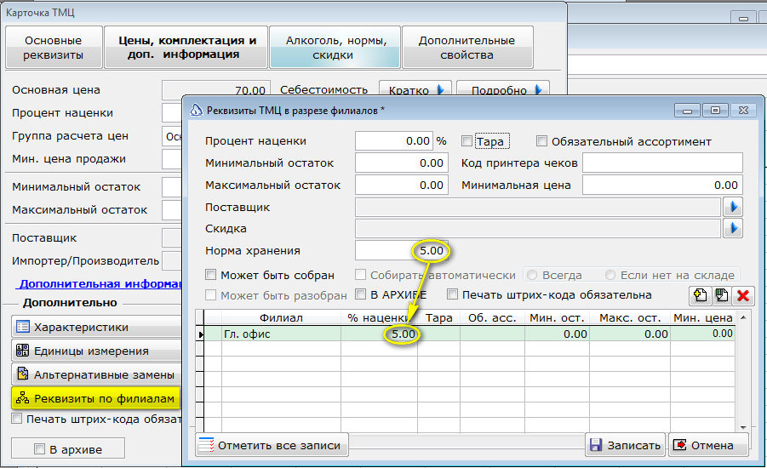The height and width of the screenshot is (468, 767).
Task: Maximize the Реквизиты ТМЦ dialog
Action: (715, 110)
